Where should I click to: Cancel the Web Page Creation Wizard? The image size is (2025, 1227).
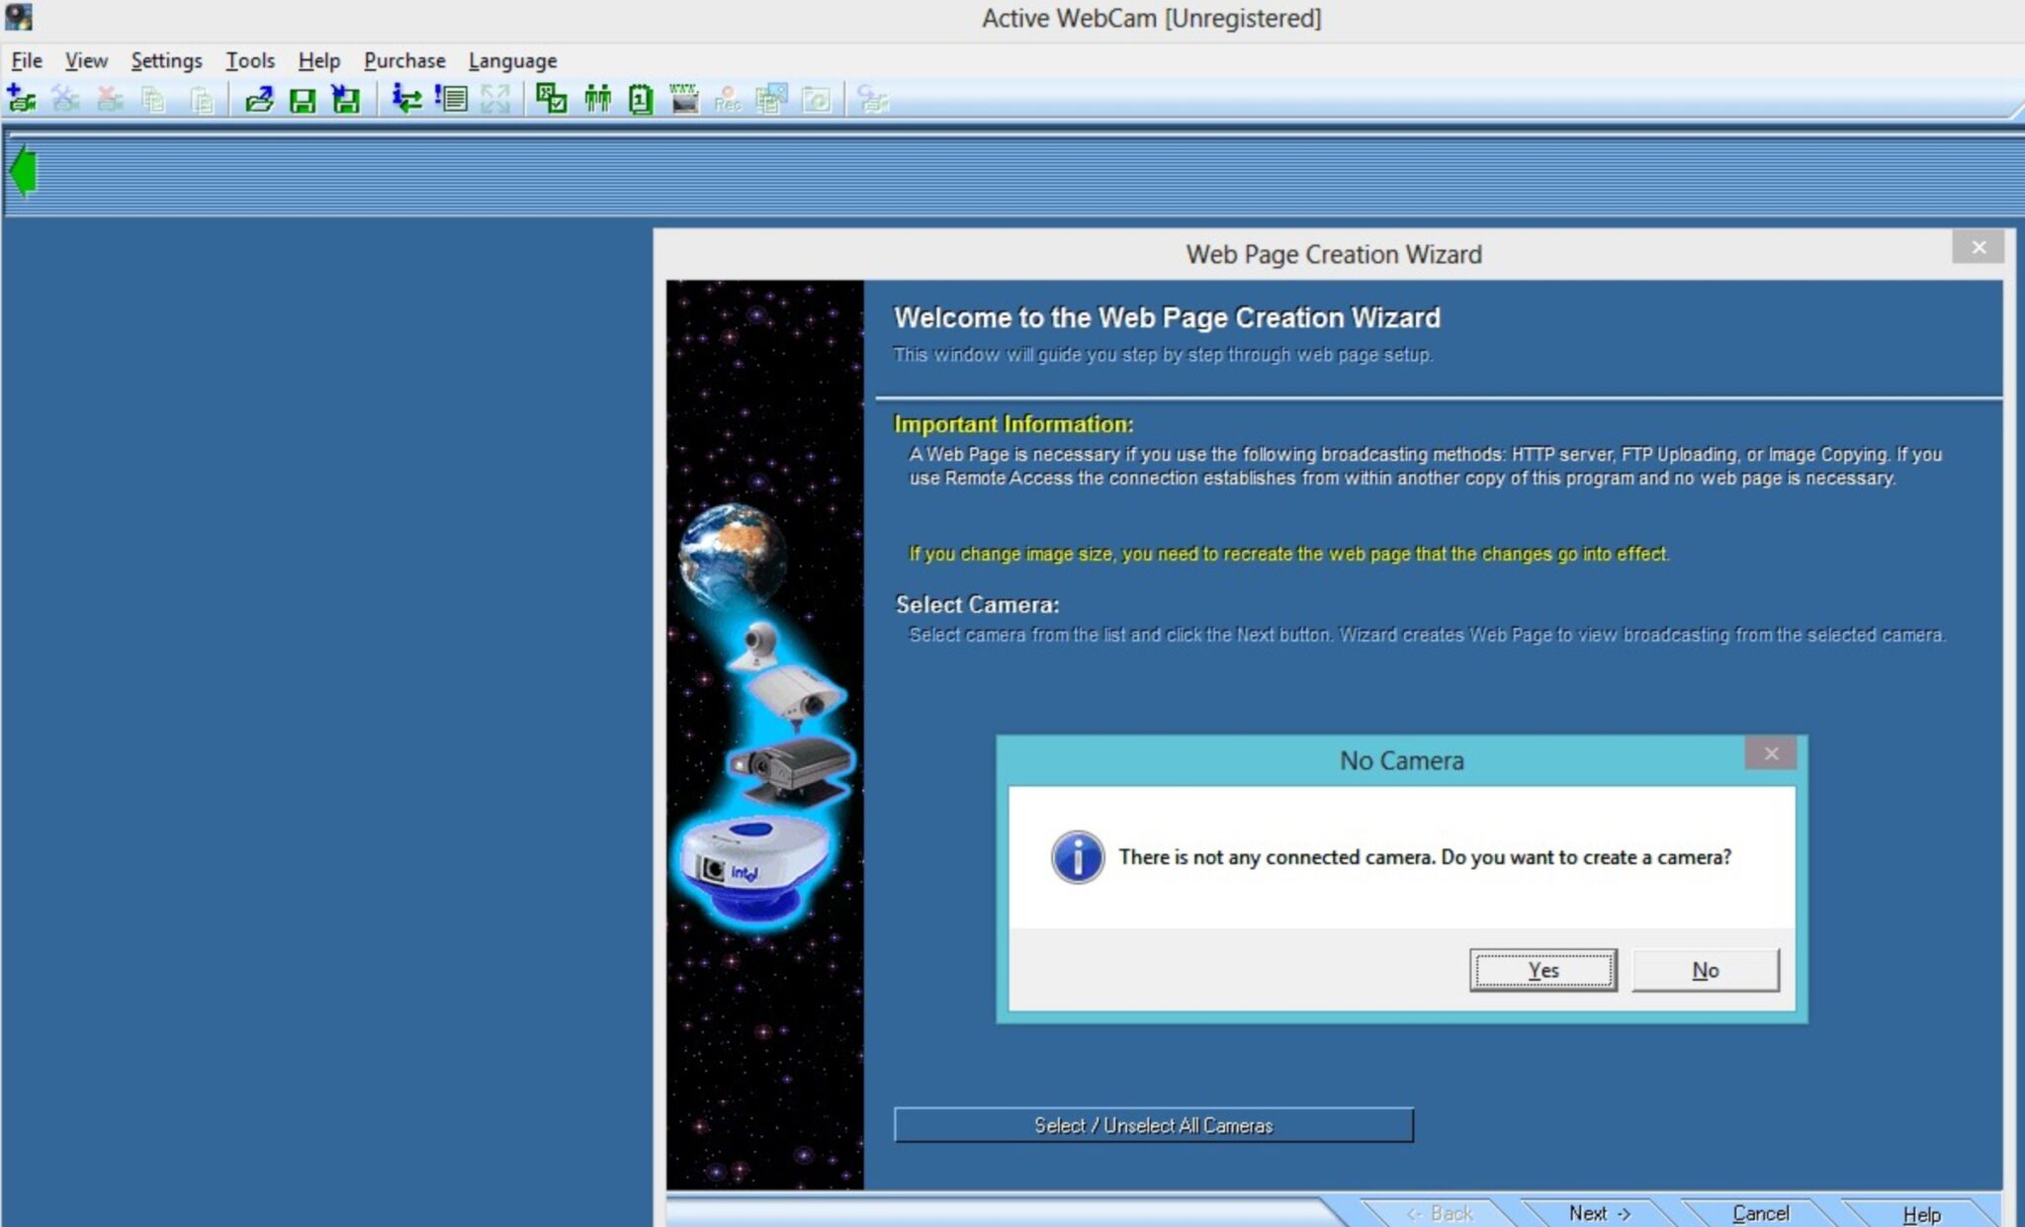(x=1760, y=1212)
